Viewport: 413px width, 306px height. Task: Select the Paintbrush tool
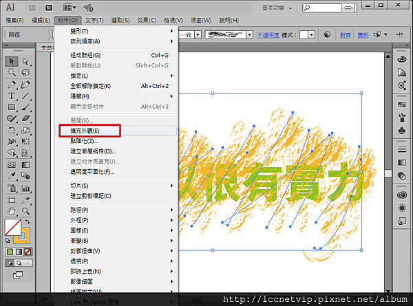click(x=25, y=107)
